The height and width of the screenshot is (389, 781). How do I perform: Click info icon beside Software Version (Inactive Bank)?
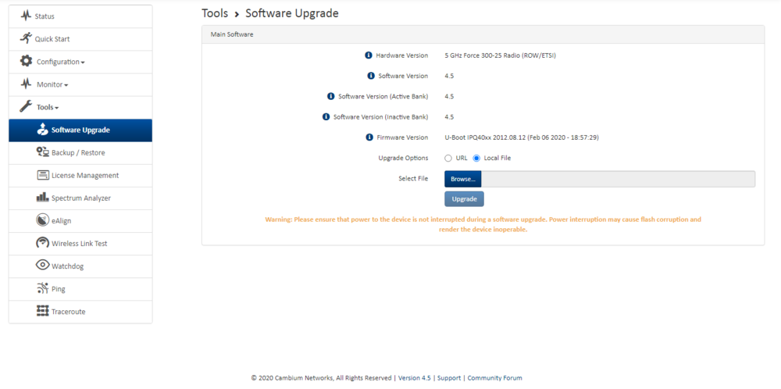tap(326, 116)
